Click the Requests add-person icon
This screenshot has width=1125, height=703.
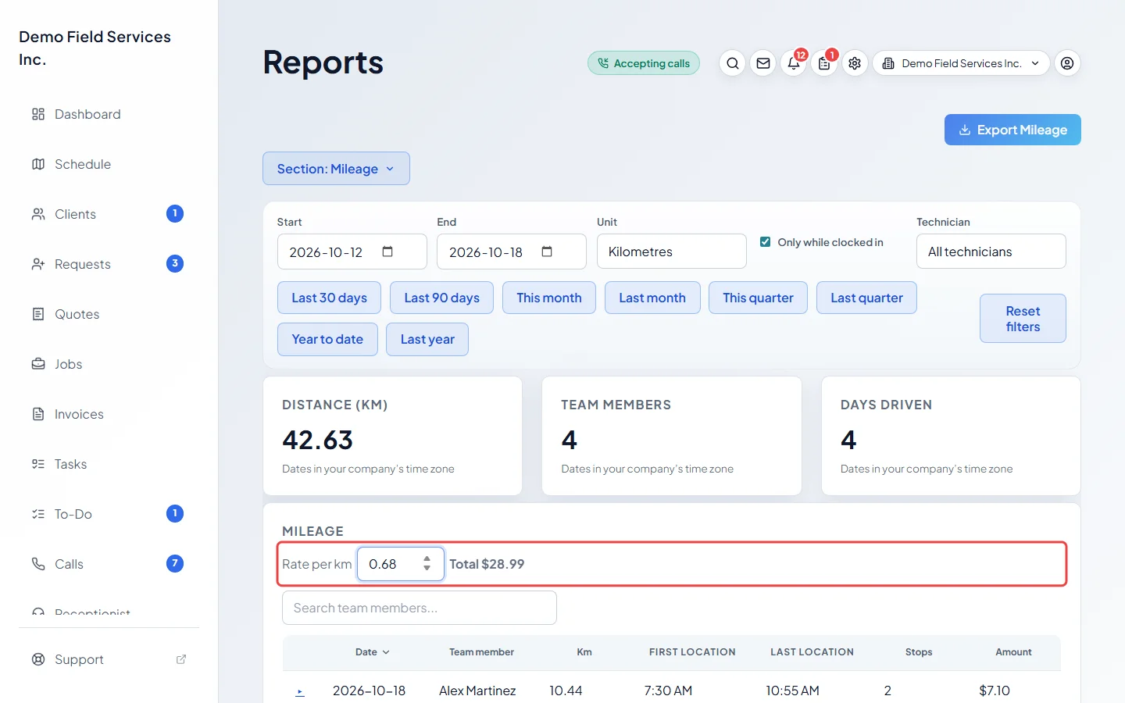[x=38, y=264]
